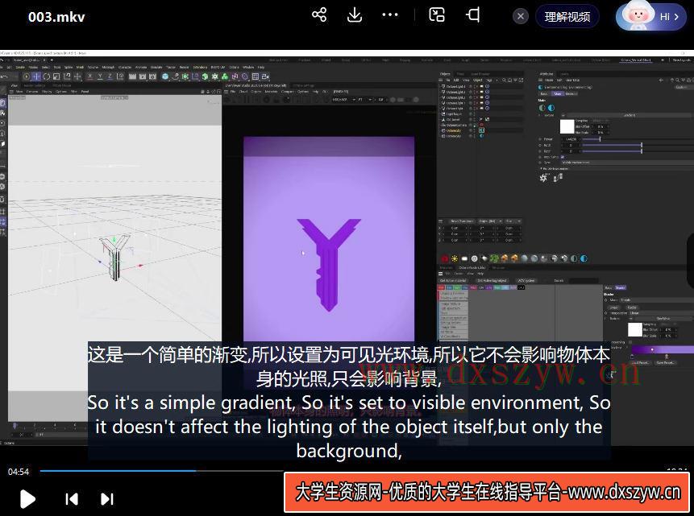Viewport: 694px width, 516px height.
Task: Play the video with the play button
Action: pos(27,499)
